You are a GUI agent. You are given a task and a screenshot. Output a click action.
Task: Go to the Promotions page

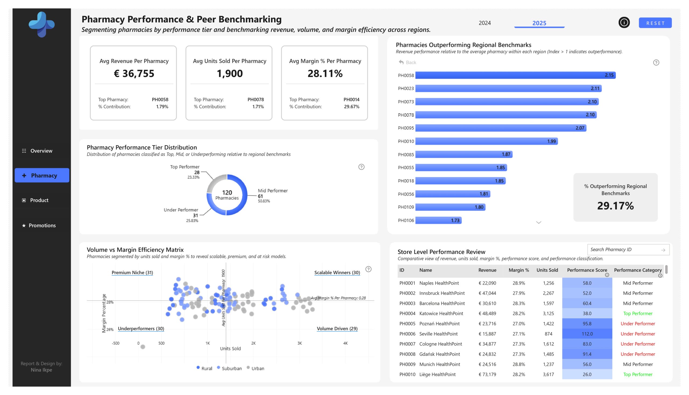coord(42,225)
